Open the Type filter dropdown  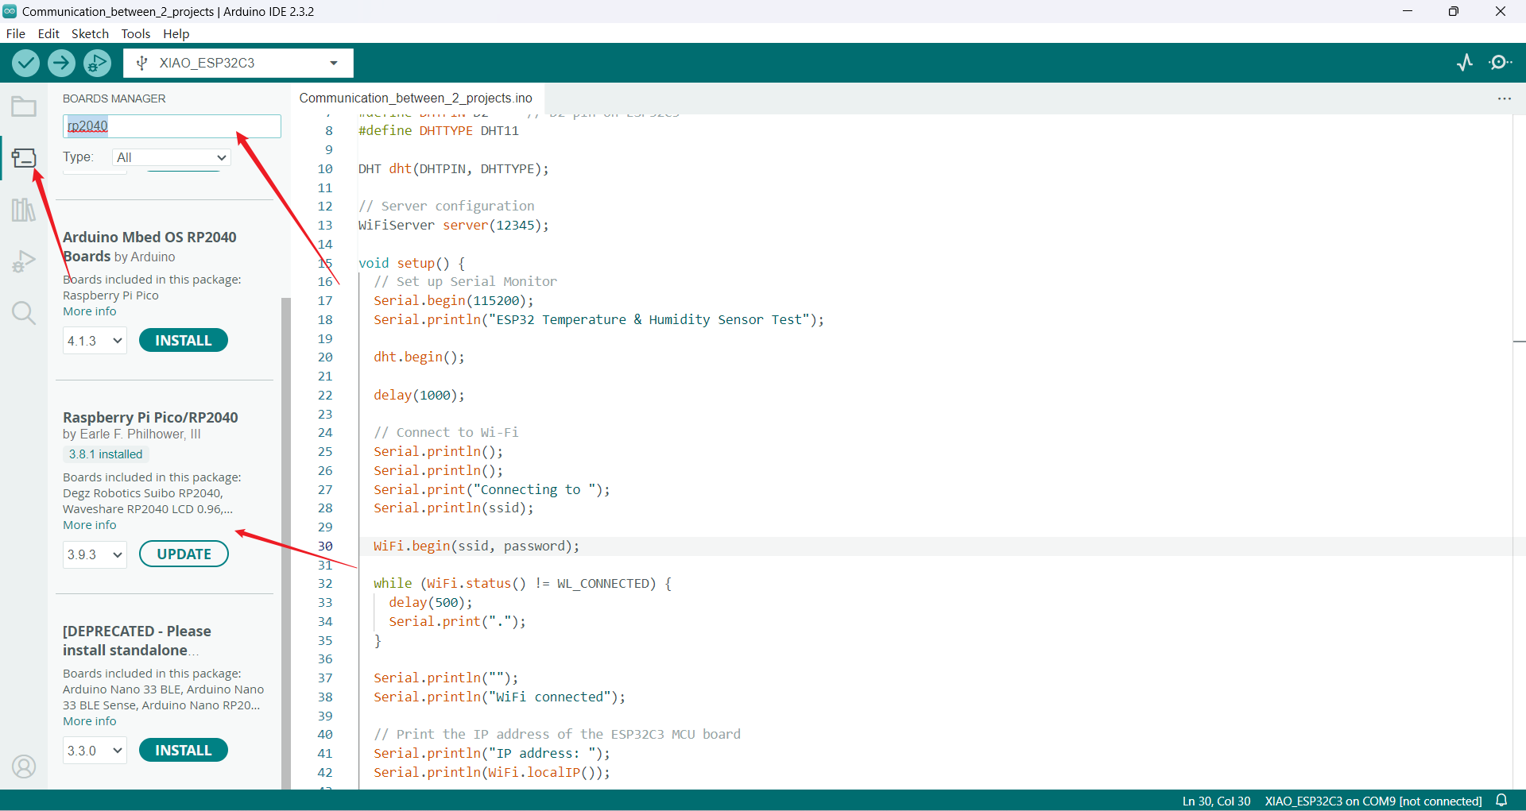pos(172,157)
